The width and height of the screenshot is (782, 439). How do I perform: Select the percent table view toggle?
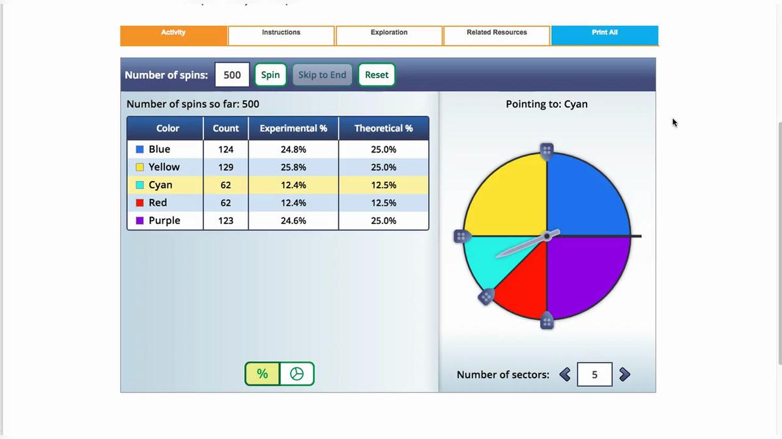(x=262, y=374)
